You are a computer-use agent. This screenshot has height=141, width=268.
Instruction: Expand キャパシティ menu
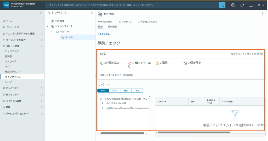point(42,88)
